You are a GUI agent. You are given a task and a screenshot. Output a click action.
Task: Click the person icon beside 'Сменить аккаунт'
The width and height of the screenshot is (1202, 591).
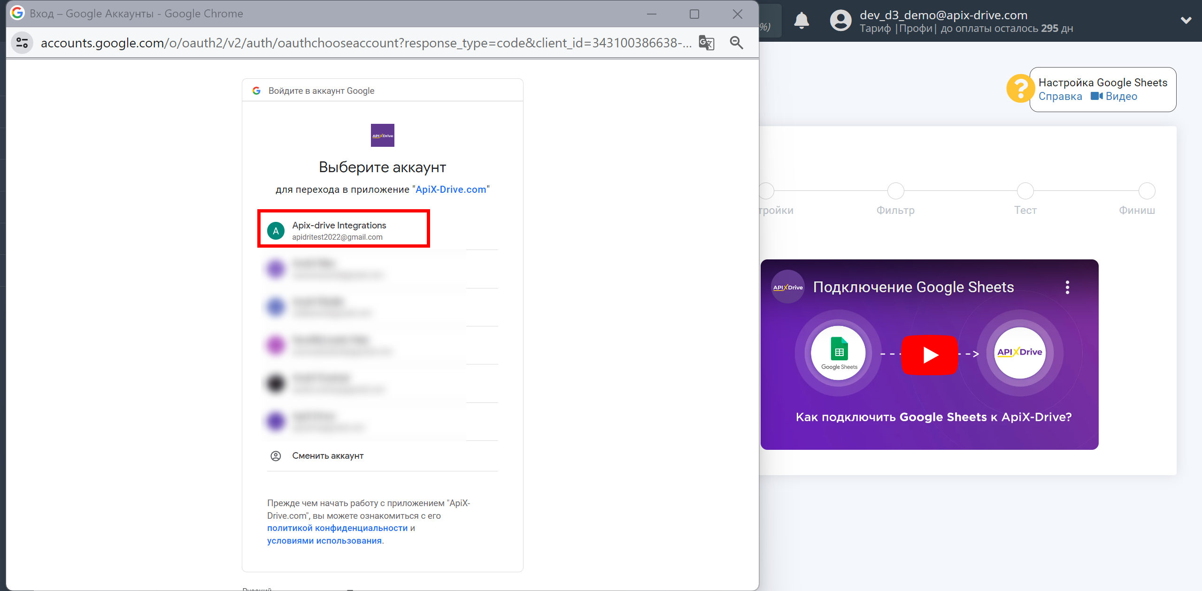(x=276, y=456)
